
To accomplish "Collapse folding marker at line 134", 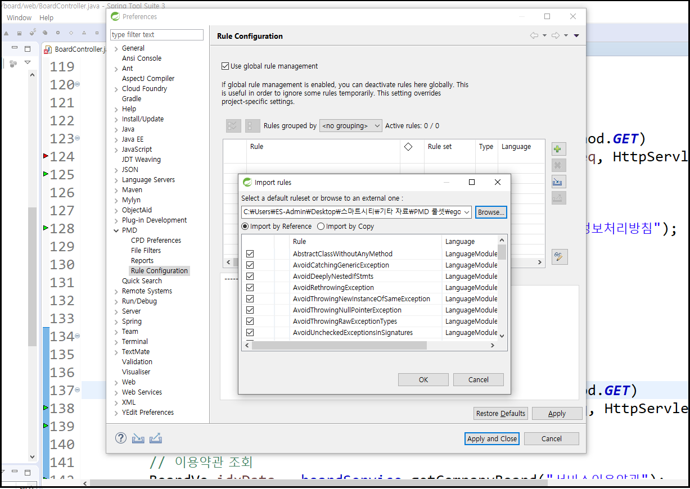I will [78, 336].
